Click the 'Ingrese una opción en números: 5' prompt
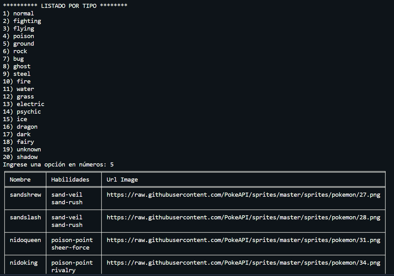394x276 pixels. [58, 165]
